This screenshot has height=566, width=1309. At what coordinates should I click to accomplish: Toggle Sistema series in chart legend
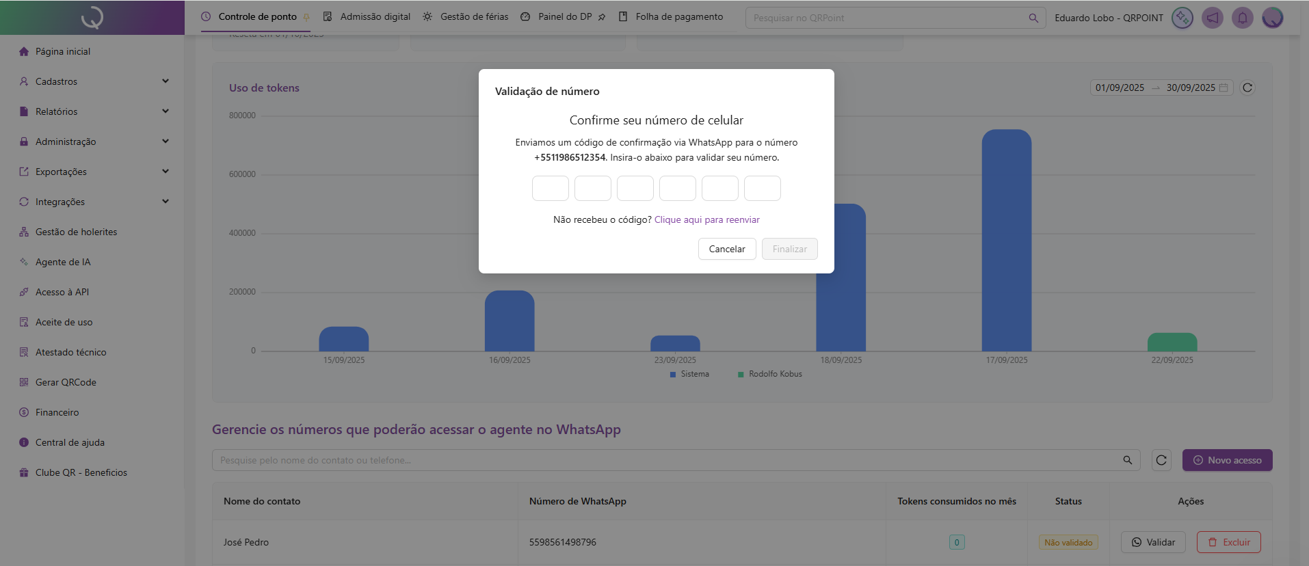[689, 374]
